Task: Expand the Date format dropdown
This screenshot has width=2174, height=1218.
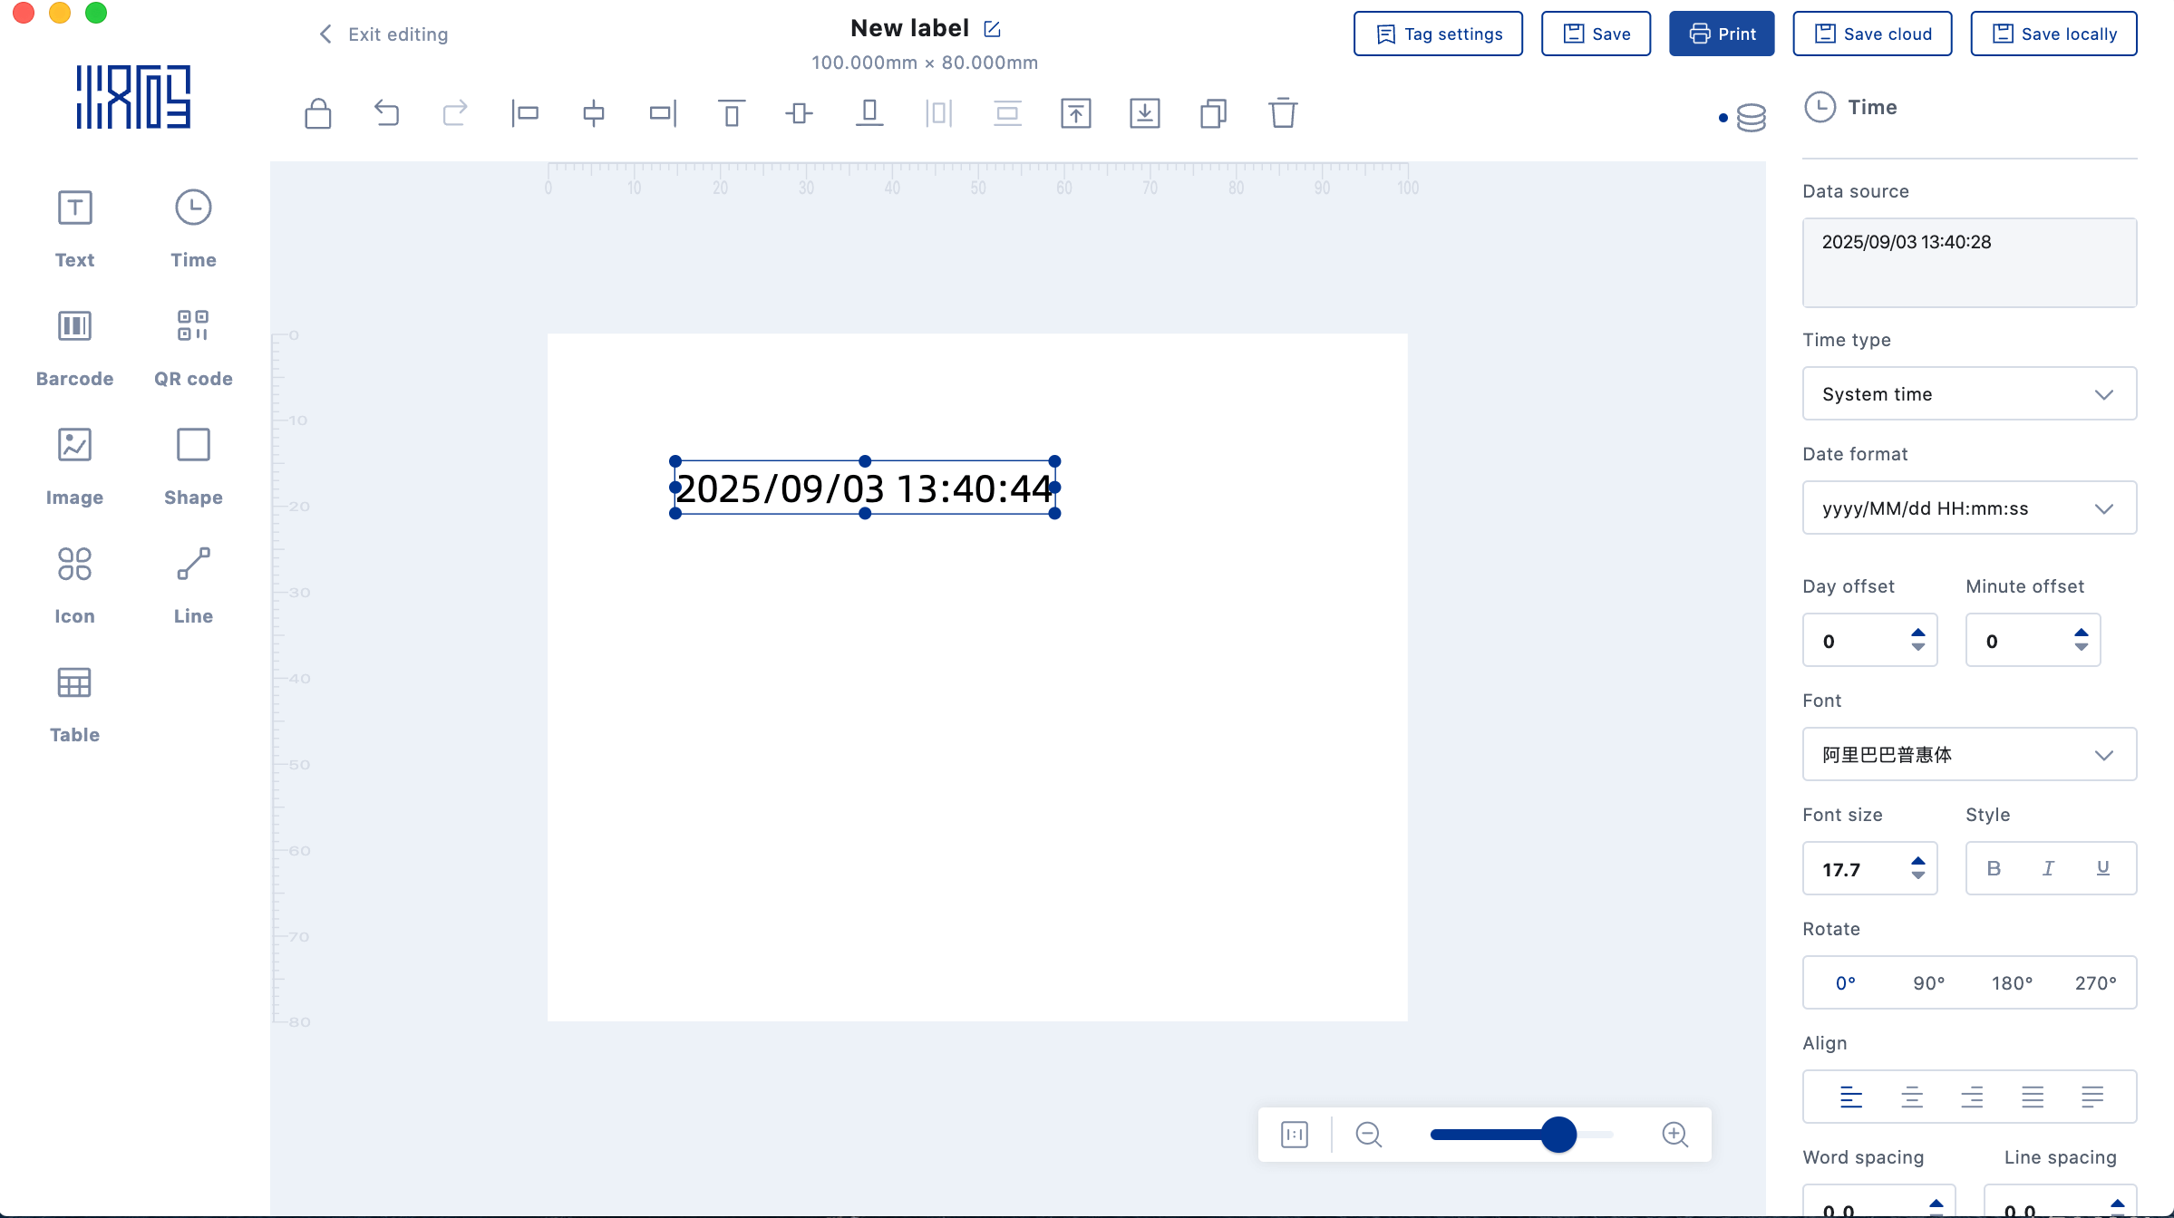Action: [x=1969, y=508]
